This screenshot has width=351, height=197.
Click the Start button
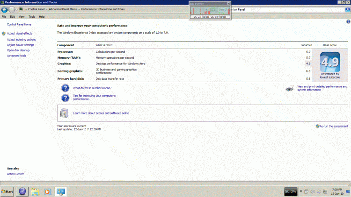pyautogui.click(x=7, y=192)
